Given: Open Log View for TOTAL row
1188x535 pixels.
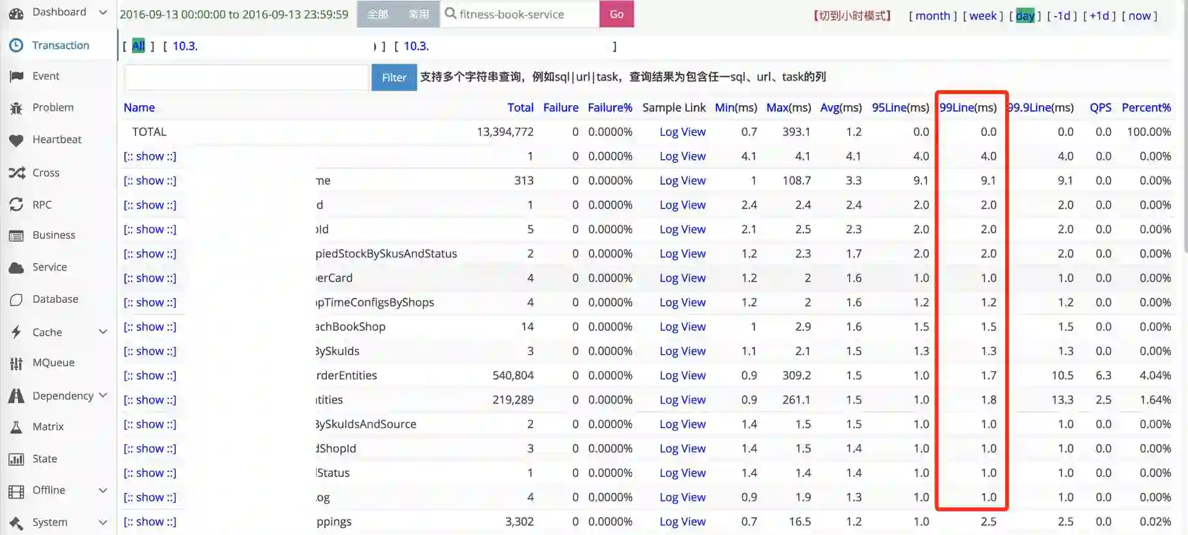Looking at the screenshot, I should [x=682, y=132].
